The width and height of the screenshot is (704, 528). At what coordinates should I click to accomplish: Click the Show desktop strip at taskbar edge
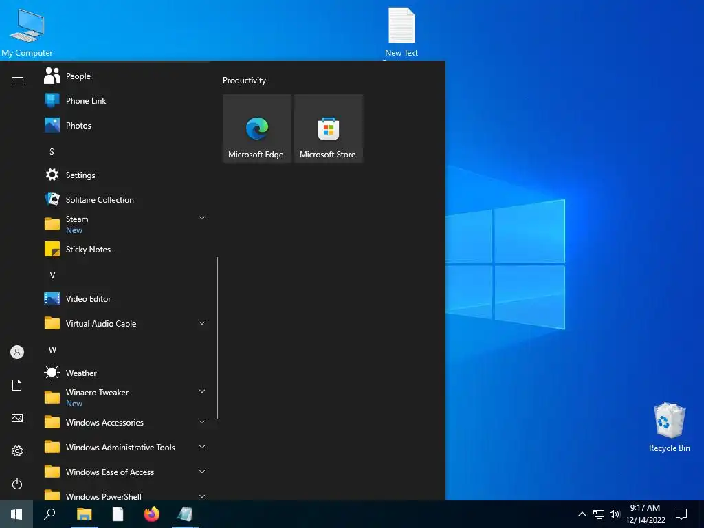[x=702, y=514]
